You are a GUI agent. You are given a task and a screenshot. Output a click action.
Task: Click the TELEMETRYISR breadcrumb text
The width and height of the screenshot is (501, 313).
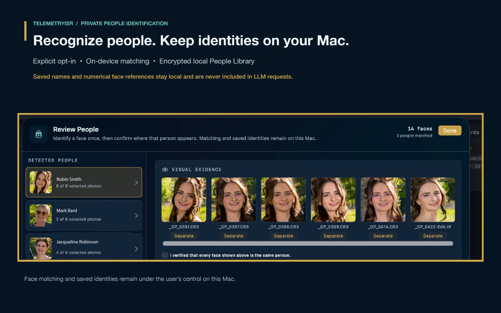[x=53, y=23]
